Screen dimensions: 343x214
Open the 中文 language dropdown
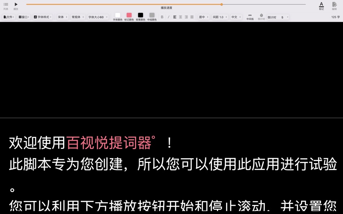click(236, 17)
